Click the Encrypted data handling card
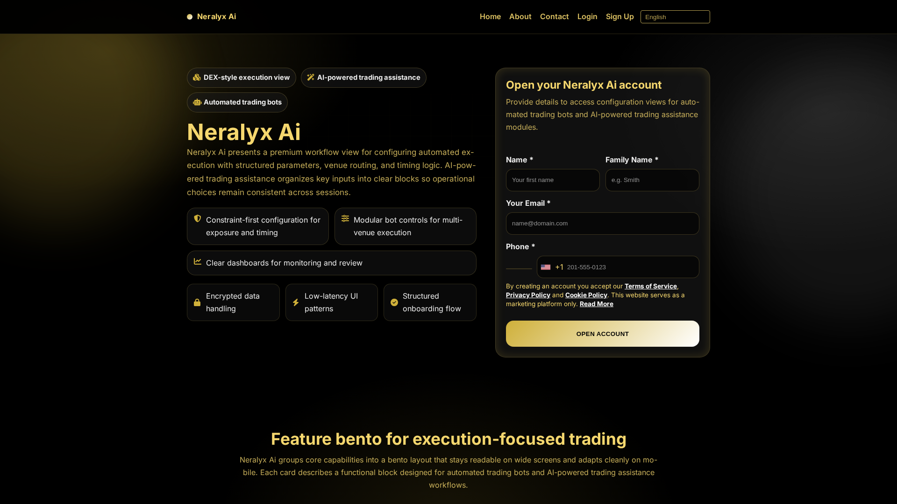The height and width of the screenshot is (504, 897). coord(233,302)
